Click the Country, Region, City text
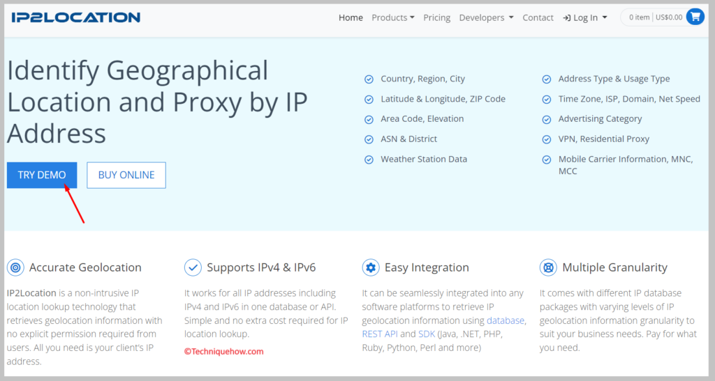 [422, 79]
